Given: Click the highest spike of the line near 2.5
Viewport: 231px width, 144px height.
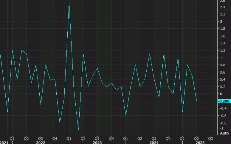Looking at the screenshot, I should tap(69, 3).
